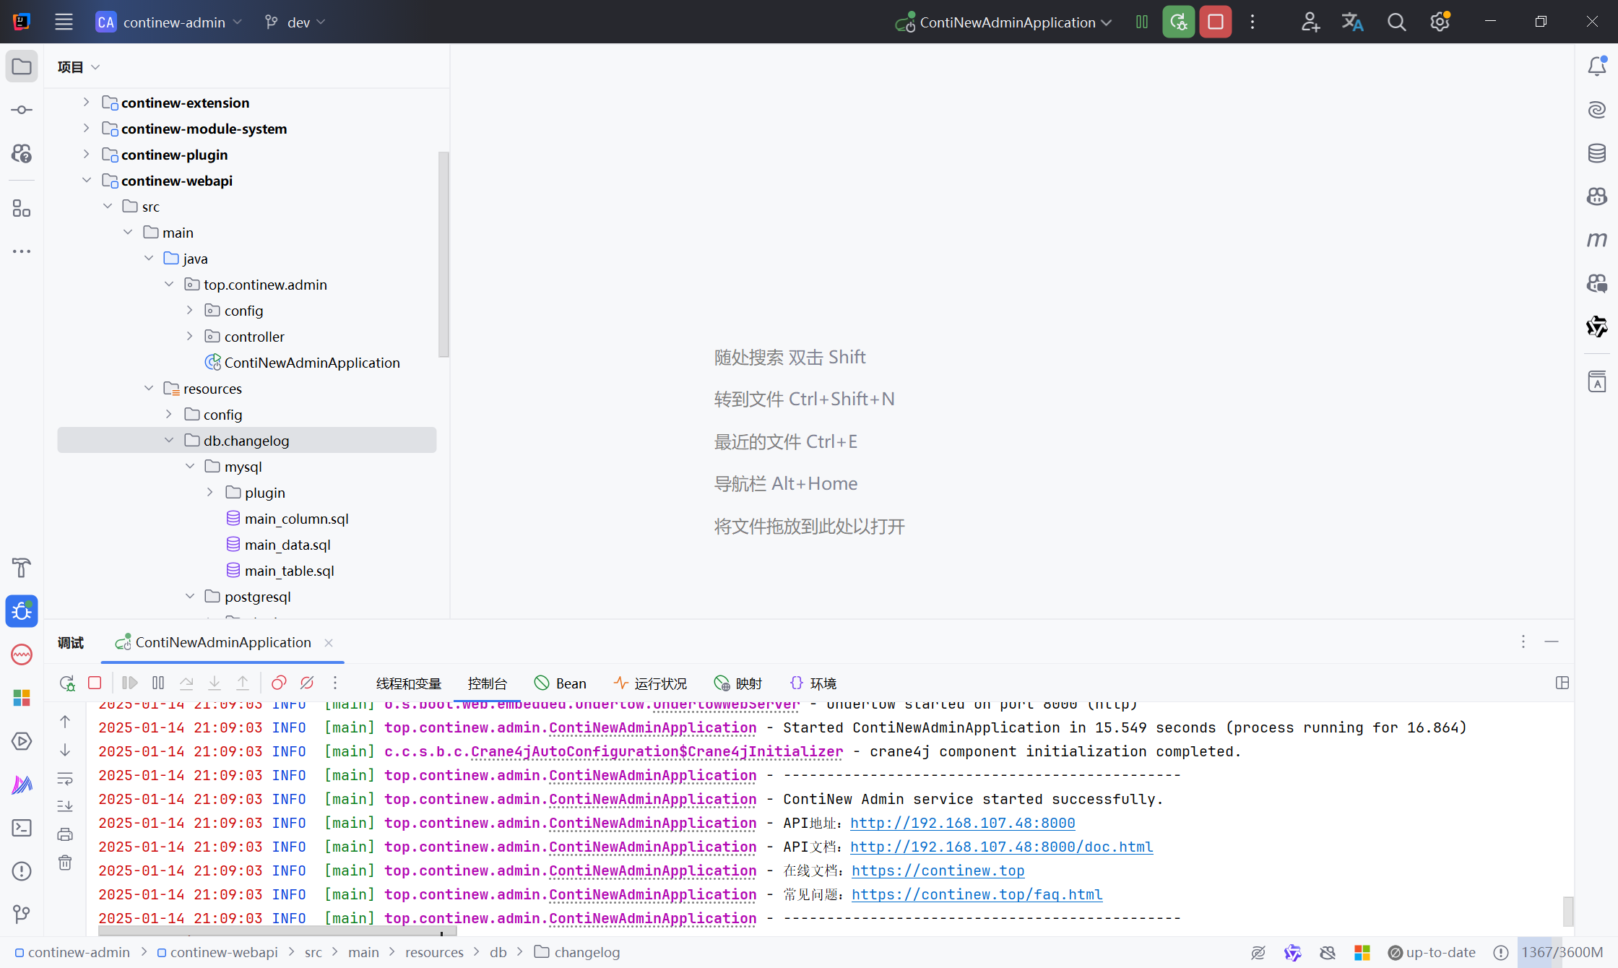Expand the mysql plugin folder
Viewport: 1618px width, 968px height.
(x=210, y=492)
